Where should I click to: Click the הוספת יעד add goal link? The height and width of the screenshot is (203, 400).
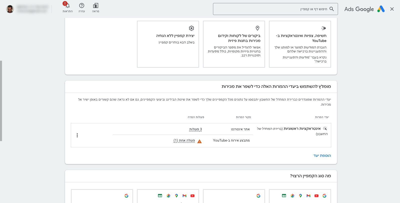coord(322,156)
